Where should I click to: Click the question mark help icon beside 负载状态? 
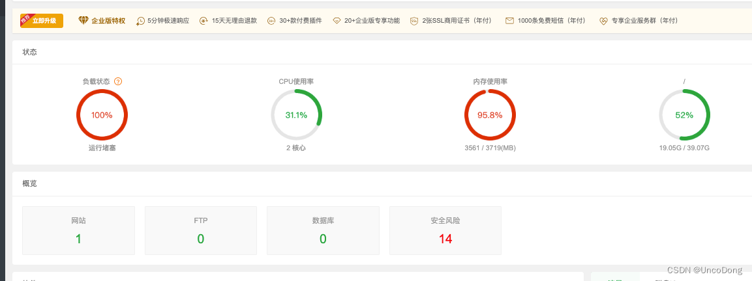(118, 81)
